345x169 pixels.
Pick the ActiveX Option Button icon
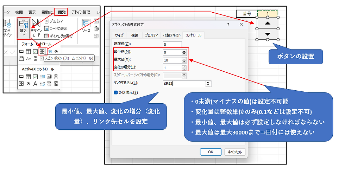coord(28,84)
